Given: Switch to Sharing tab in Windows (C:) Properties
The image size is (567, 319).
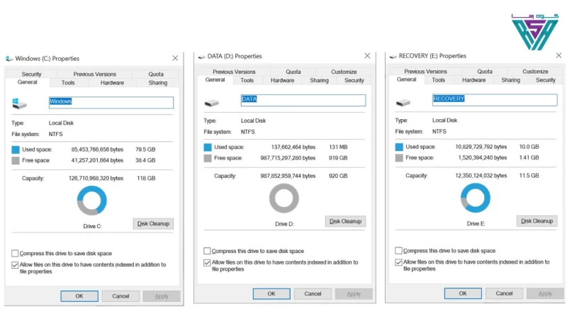Looking at the screenshot, I should pyautogui.click(x=157, y=83).
